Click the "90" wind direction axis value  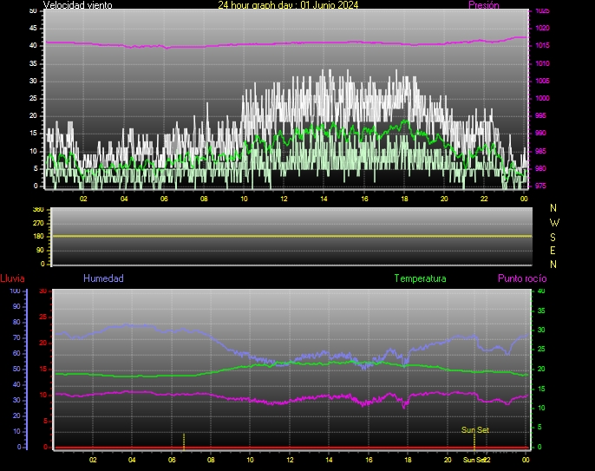pyautogui.click(x=40, y=250)
